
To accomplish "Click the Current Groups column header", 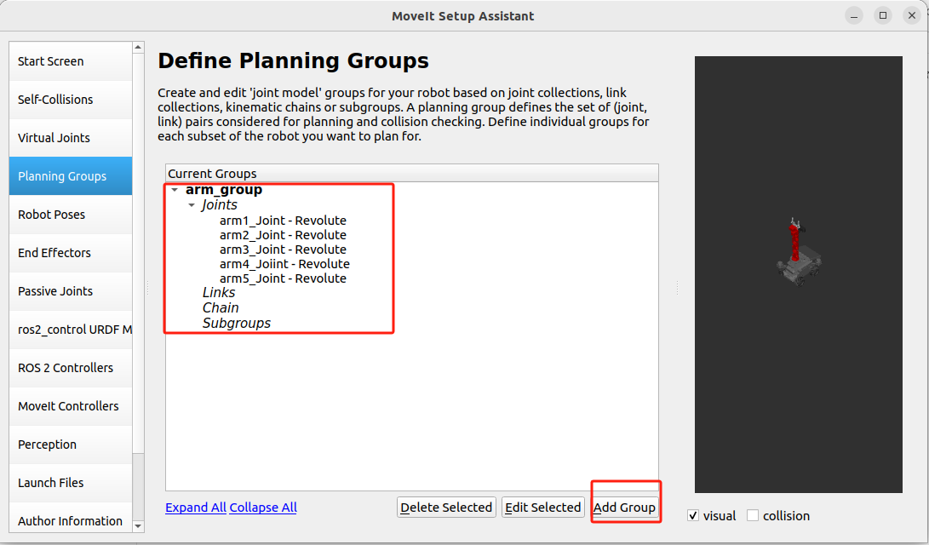I will click(412, 174).
